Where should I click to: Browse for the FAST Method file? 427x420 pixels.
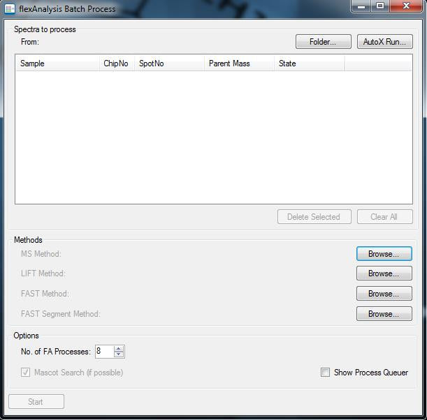pyautogui.click(x=384, y=294)
